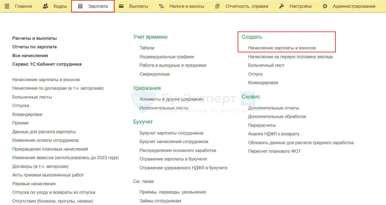Viewport: 386px width, 205px height.
Task: Click the hamburger icon beside Главное
Action: coord(7,6)
